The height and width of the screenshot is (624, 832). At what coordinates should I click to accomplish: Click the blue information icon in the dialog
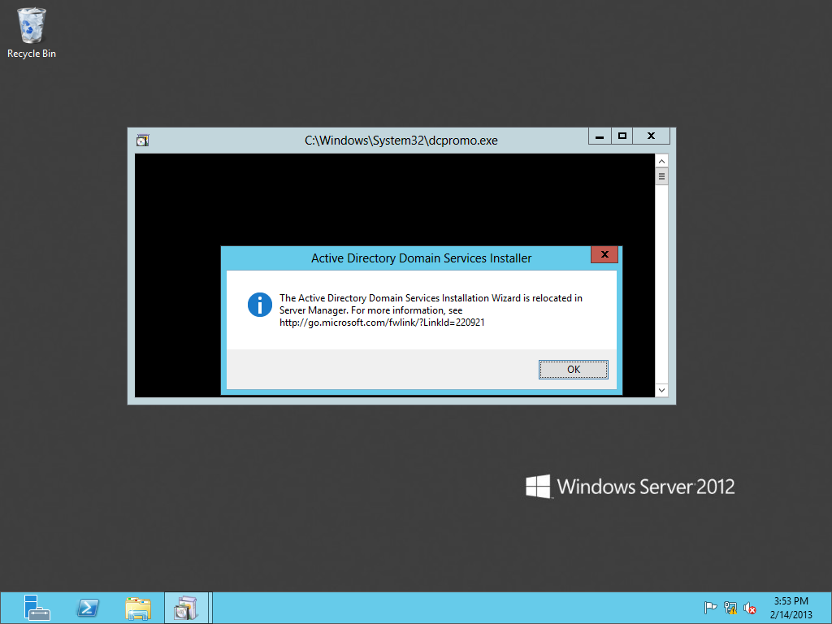259,305
